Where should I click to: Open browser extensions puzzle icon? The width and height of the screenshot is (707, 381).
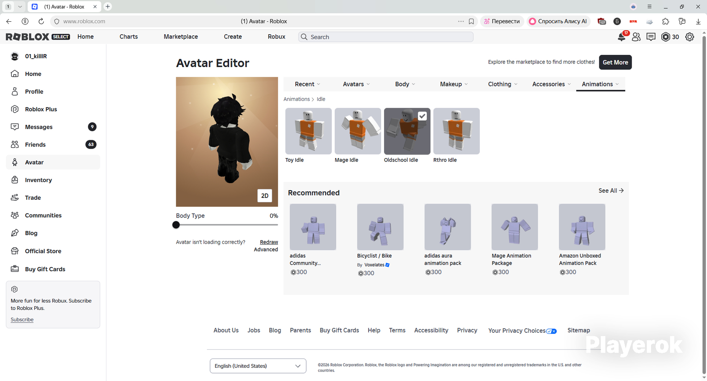click(x=666, y=21)
